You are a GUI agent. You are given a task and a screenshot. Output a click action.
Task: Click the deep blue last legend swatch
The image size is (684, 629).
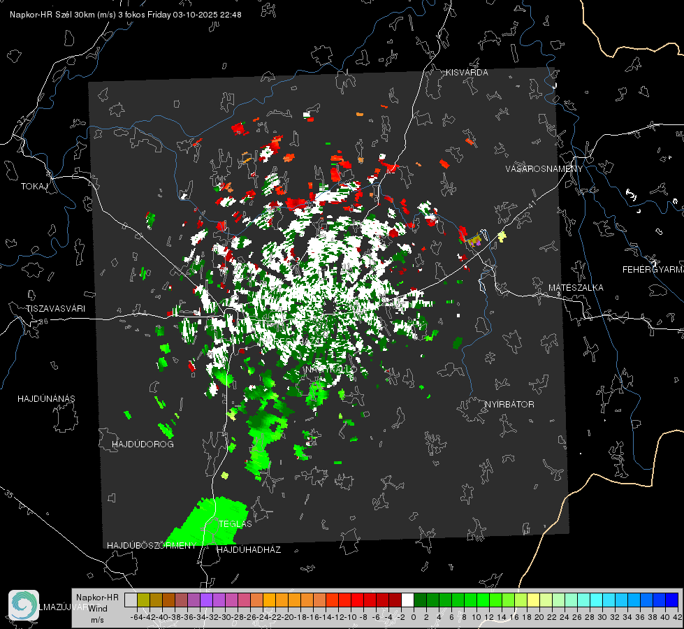(672, 600)
